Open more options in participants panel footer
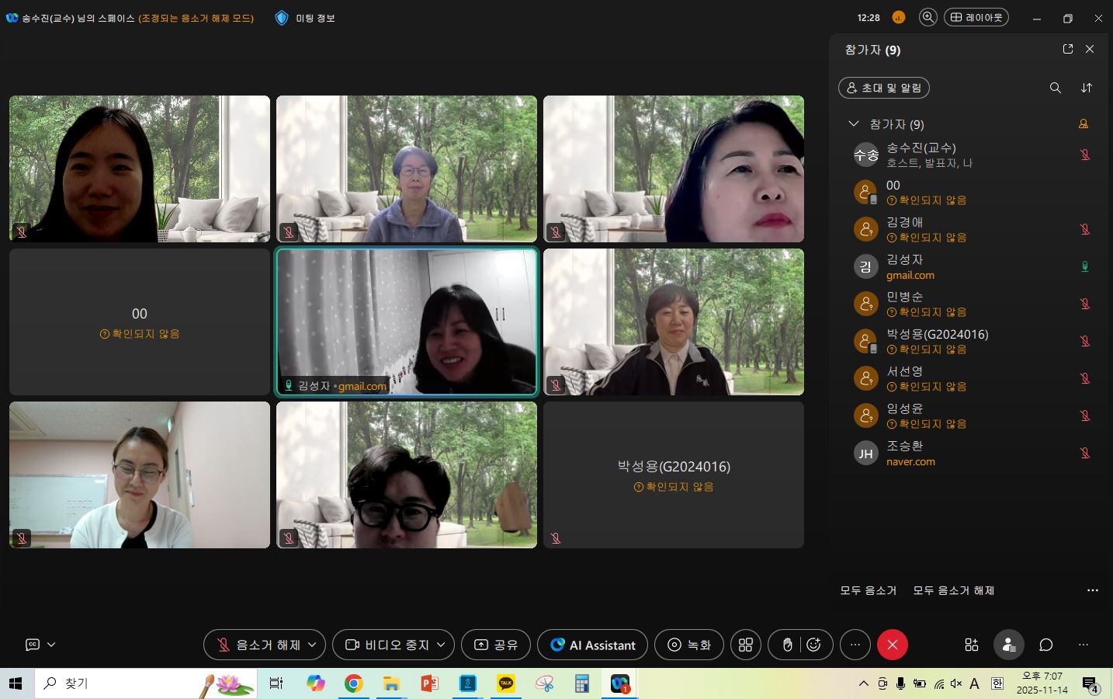Screen dimensions: 1113x699 click(1092, 590)
